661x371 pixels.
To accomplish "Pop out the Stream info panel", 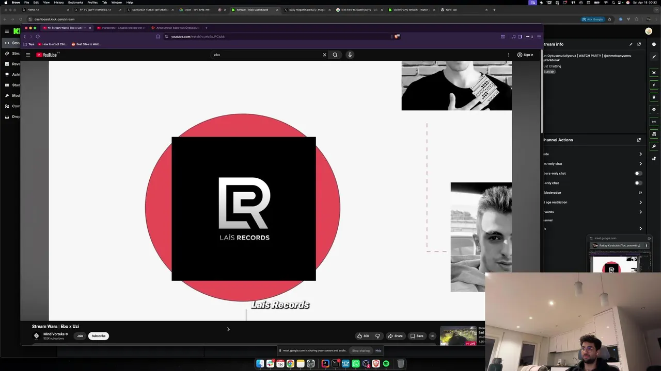I will click(639, 44).
